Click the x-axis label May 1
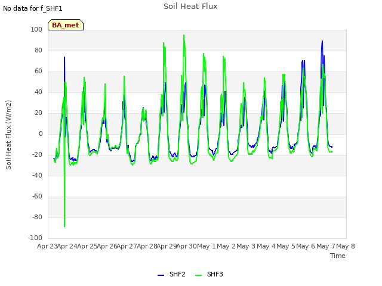 coord(207,246)
